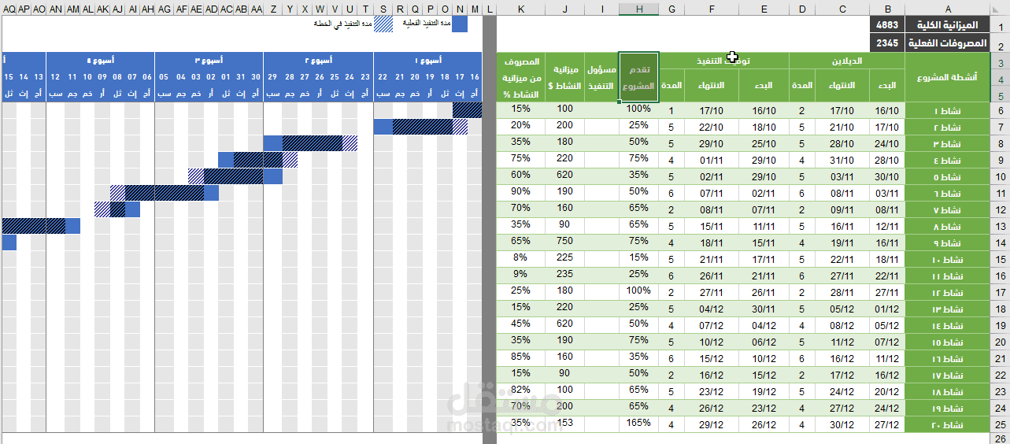Select row 1 header
Image resolution: width=1010 pixels, height=444 pixels.
coord(999,26)
